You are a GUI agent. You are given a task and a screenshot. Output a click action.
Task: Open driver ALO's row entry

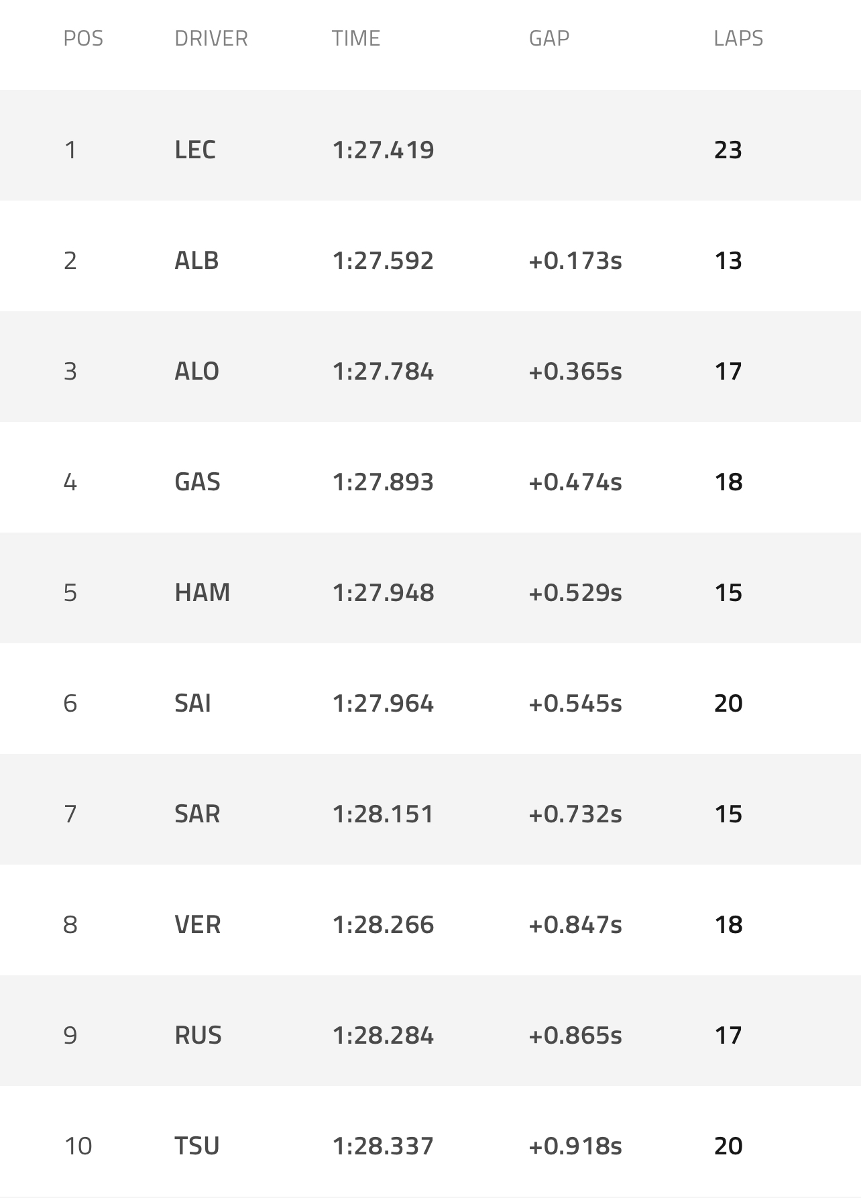196,371
